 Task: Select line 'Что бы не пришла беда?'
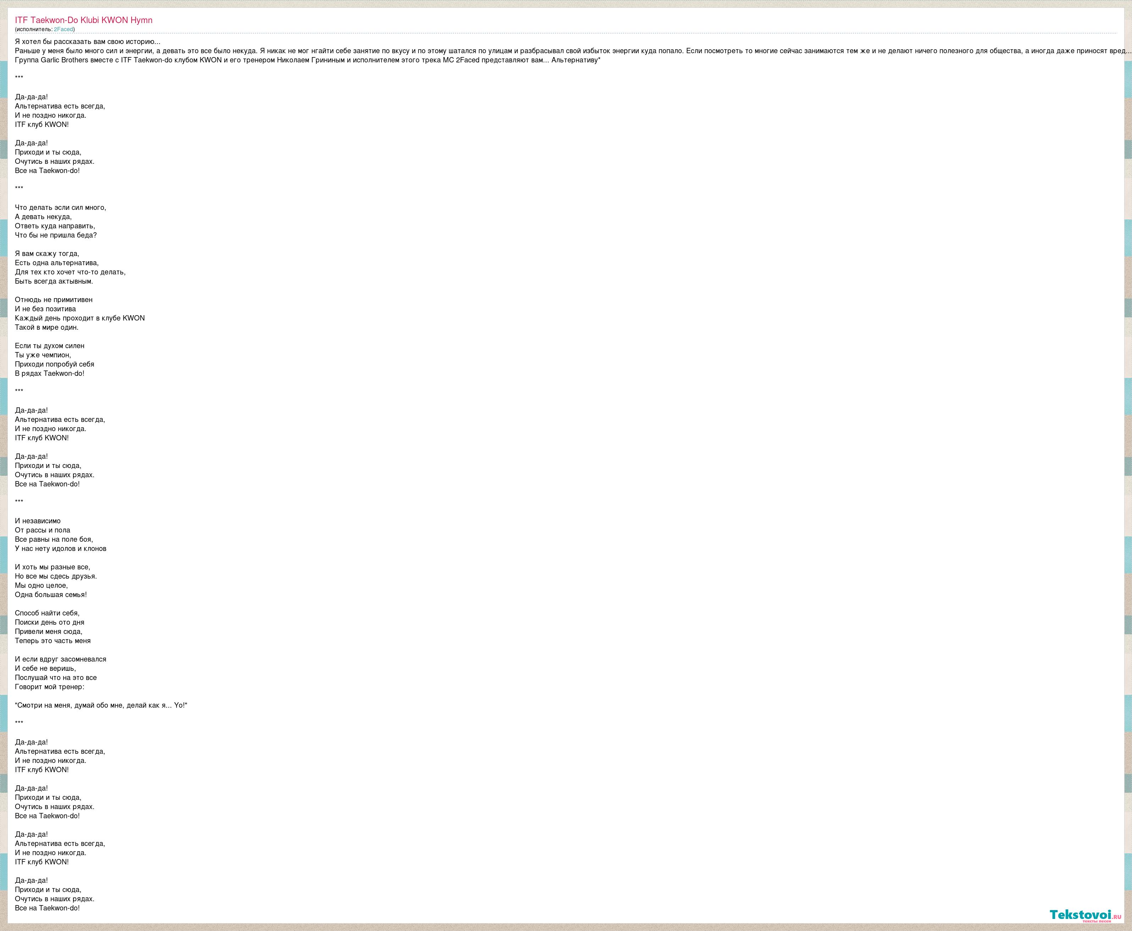[x=56, y=235]
